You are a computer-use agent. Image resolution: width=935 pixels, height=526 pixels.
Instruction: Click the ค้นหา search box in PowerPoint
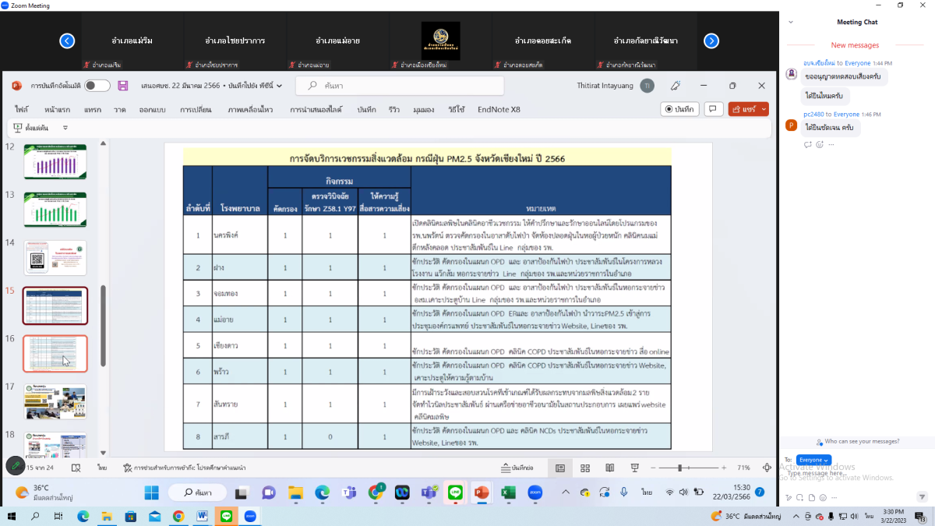[x=400, y=86]
